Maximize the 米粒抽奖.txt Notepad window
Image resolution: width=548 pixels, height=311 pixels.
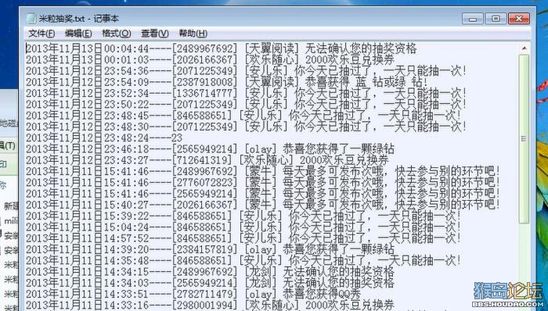496,19
